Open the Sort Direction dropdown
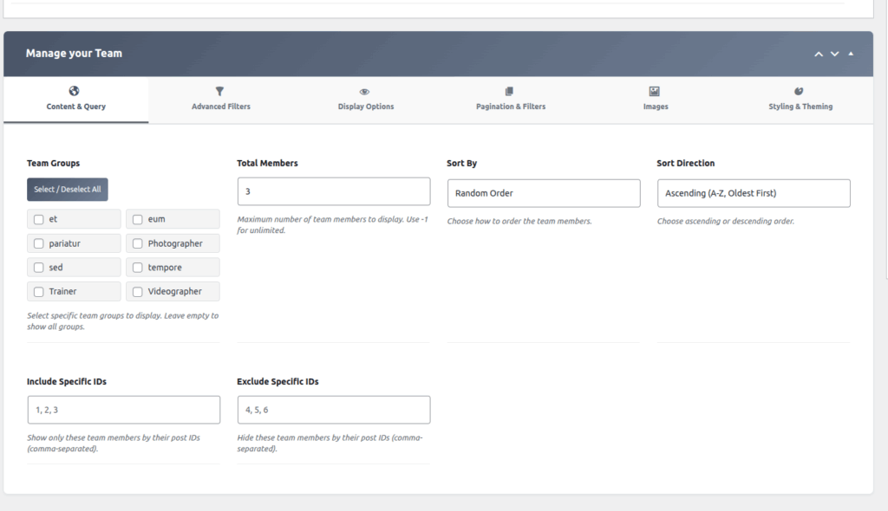 pyautogui.click(x=753, y=193)
